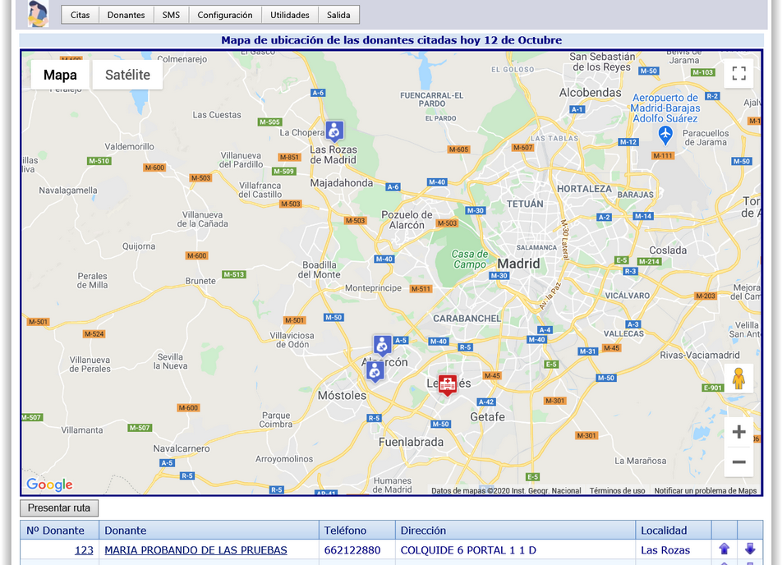Select the address COLQUIDE 6 PORTAL 1 1 D
The image size is (782, 565).
pos(468,550)
